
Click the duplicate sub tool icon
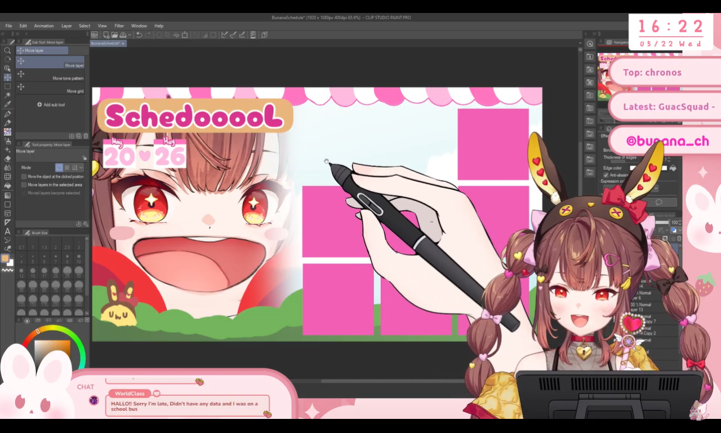tap(78, 136)
